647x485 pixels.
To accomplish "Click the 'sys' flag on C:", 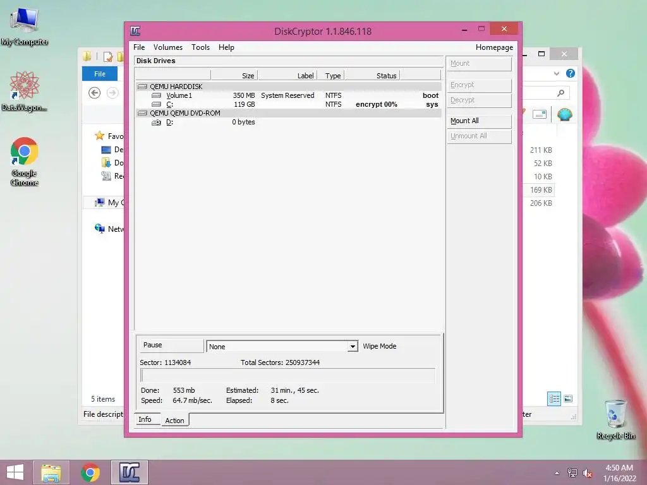I will coord(432,104).
